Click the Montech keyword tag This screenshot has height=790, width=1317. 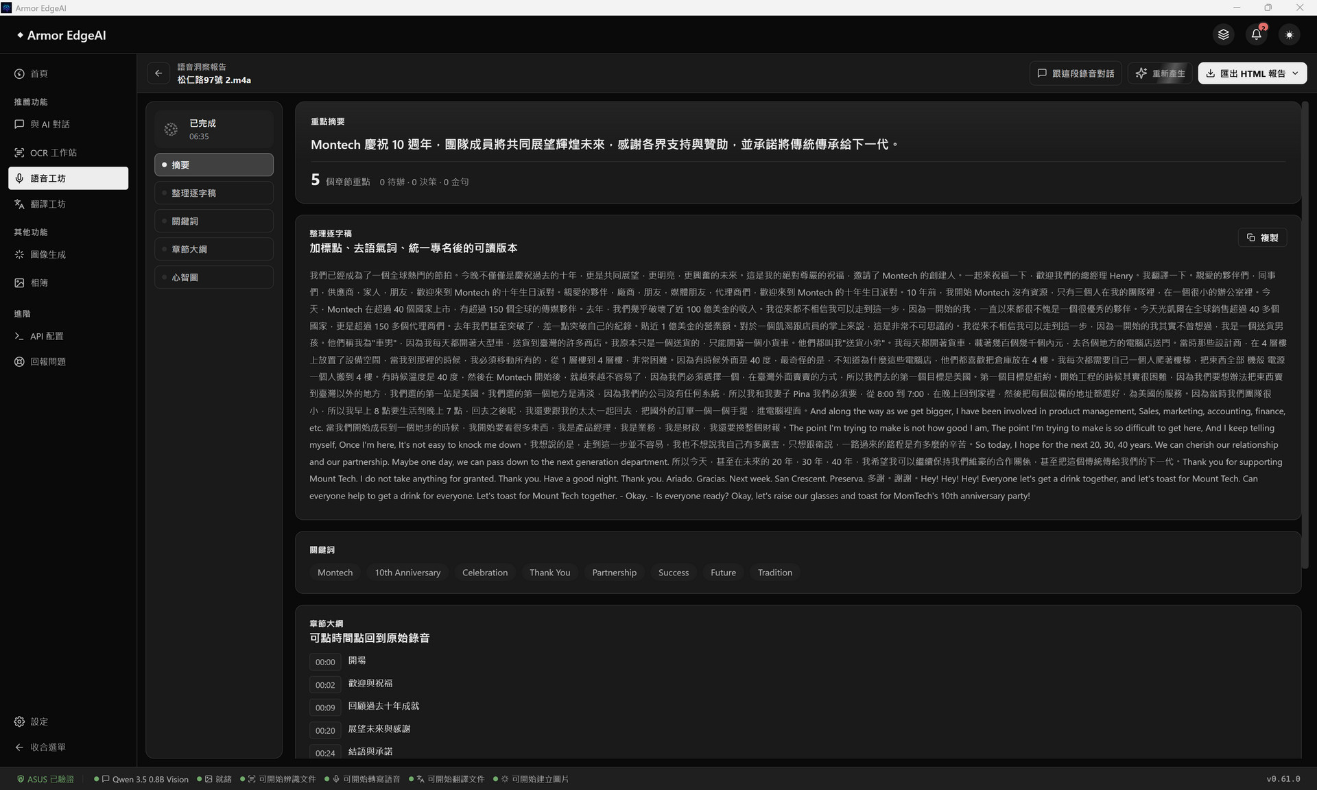335,573
